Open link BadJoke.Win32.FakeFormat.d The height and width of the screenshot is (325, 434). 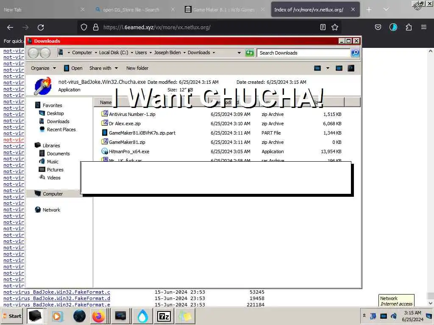56,298
